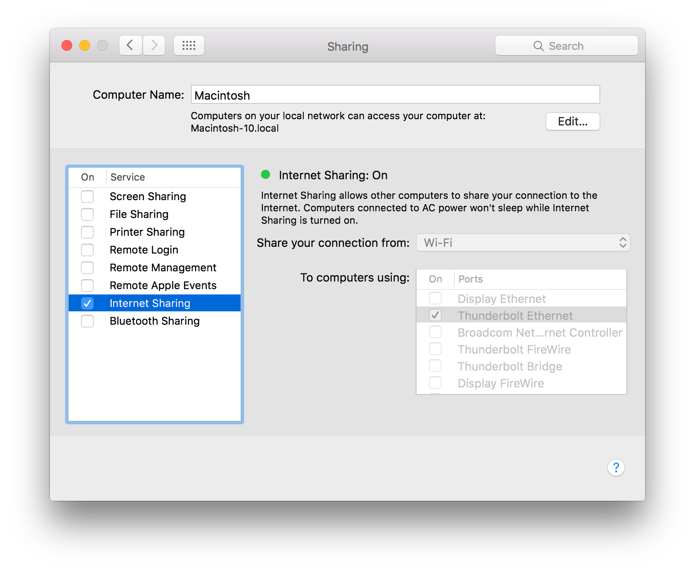
Task: Select File Sharing service row
Action: click(155, 214)
